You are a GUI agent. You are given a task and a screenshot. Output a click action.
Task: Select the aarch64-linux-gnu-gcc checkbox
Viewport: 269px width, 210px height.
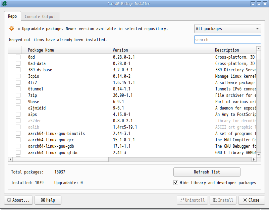18,140
